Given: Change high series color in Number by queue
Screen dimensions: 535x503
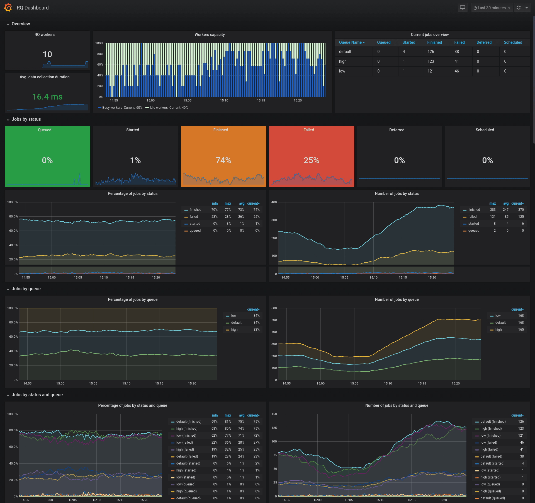Looking at the screenshot, I should (x=492, y=330).
